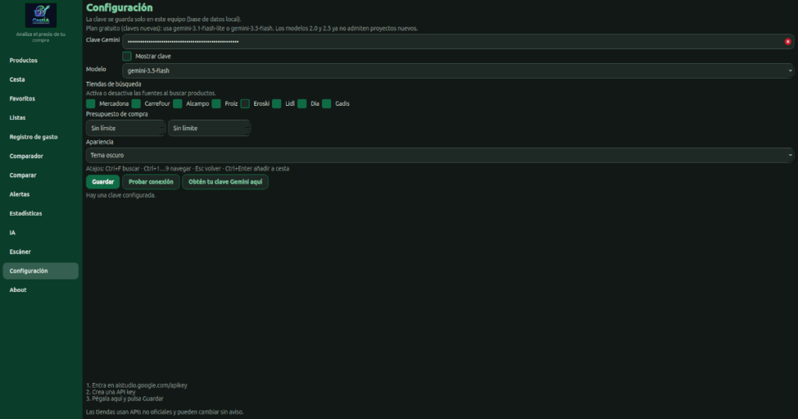Select Configuración in the sidebar
798x419 pixels.
(x=41, y=271)
